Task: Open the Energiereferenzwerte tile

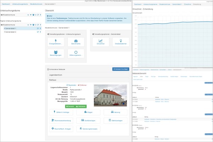Action: pyautogui.click(x=56, y=43)
